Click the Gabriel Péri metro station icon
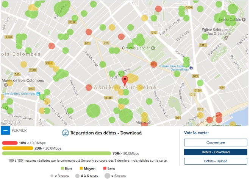Screen dimensions: 250x179 coord(191,68)
